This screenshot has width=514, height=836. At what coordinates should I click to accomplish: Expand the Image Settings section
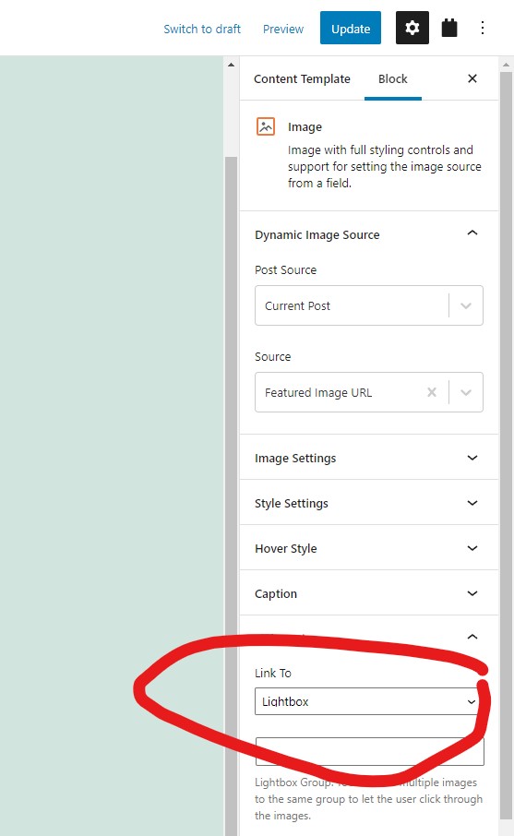[369, 458]
